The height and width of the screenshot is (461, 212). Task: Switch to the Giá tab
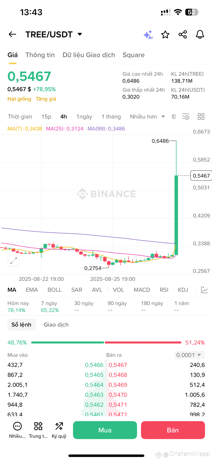click(13, 55)
